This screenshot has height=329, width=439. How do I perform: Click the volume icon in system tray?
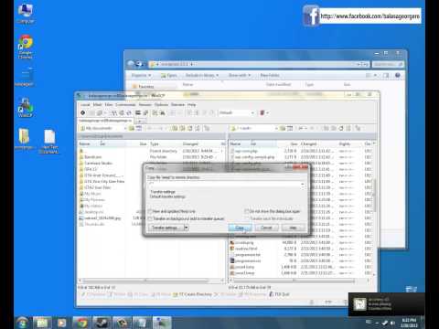click(392, 323)
